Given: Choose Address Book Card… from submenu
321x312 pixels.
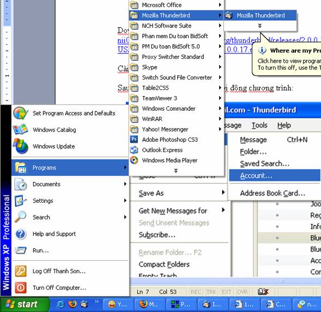Looking at the screenshot, I should point(275,193).
